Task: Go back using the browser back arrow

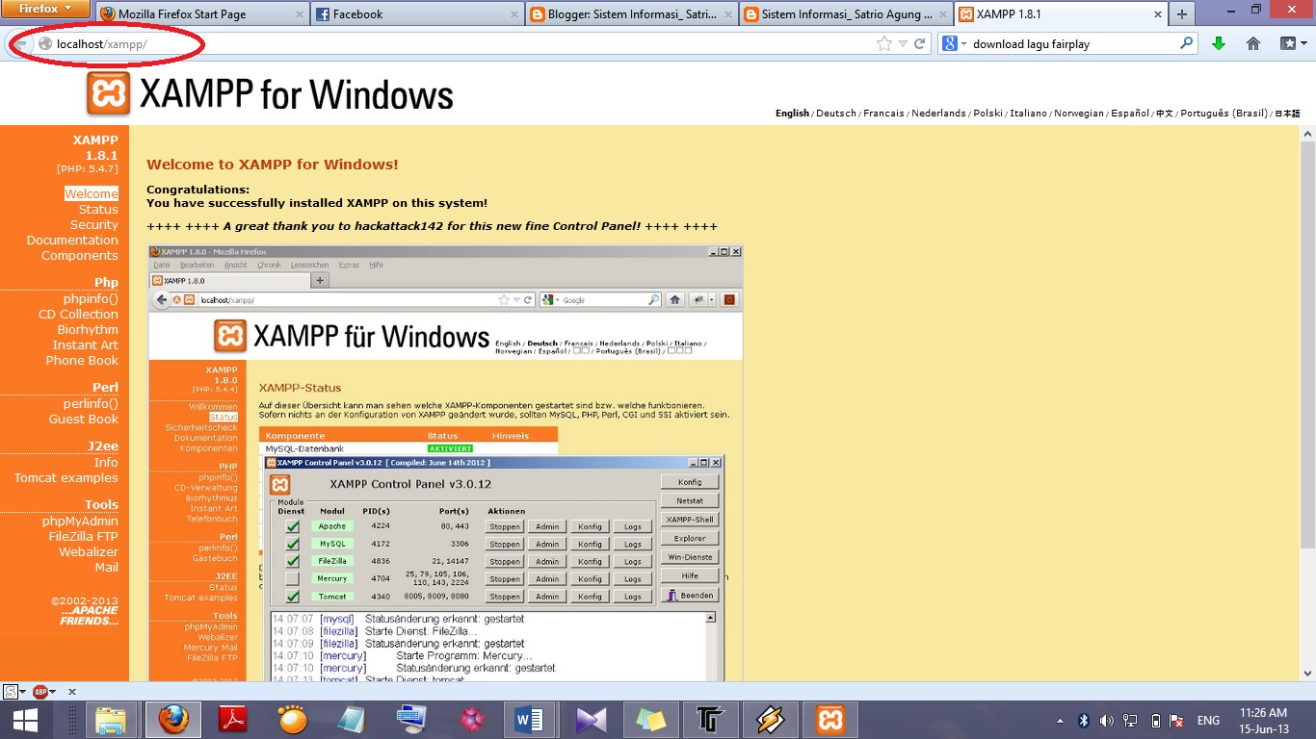Action: point(20,43)
